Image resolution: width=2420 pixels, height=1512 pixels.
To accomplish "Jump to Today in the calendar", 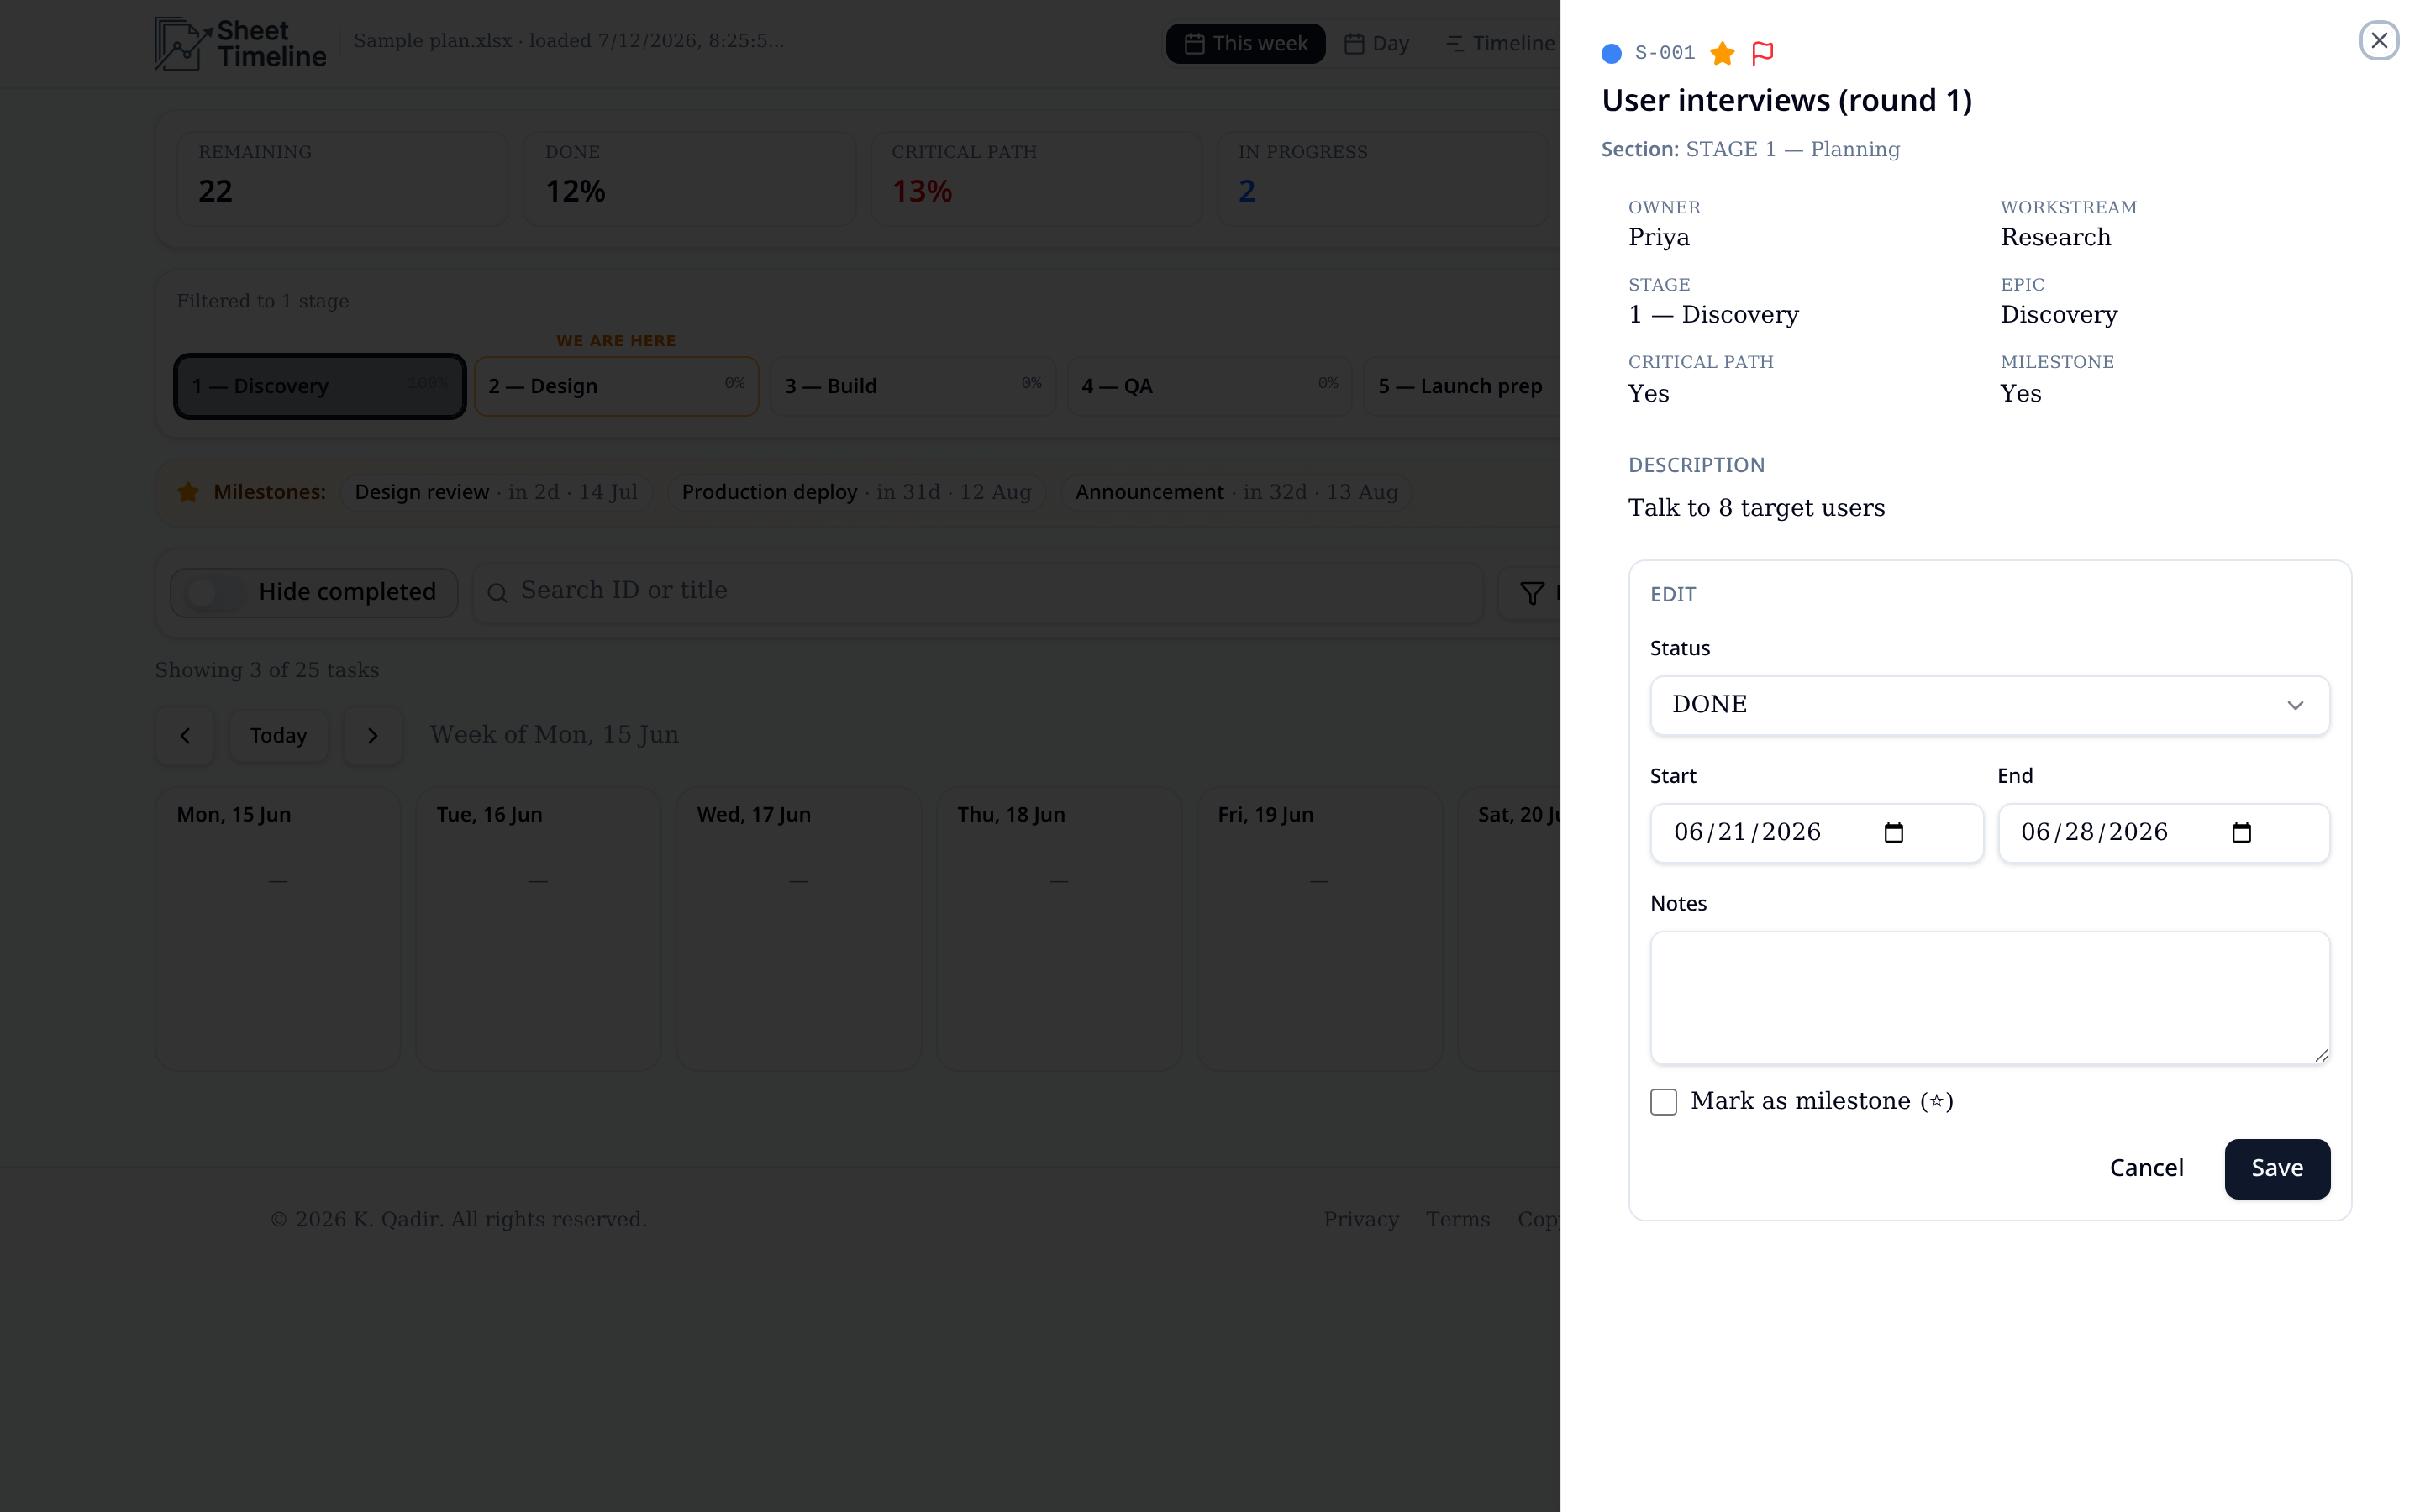I will 278,736.
